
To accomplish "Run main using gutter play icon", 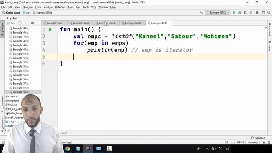I will point(50,30).
